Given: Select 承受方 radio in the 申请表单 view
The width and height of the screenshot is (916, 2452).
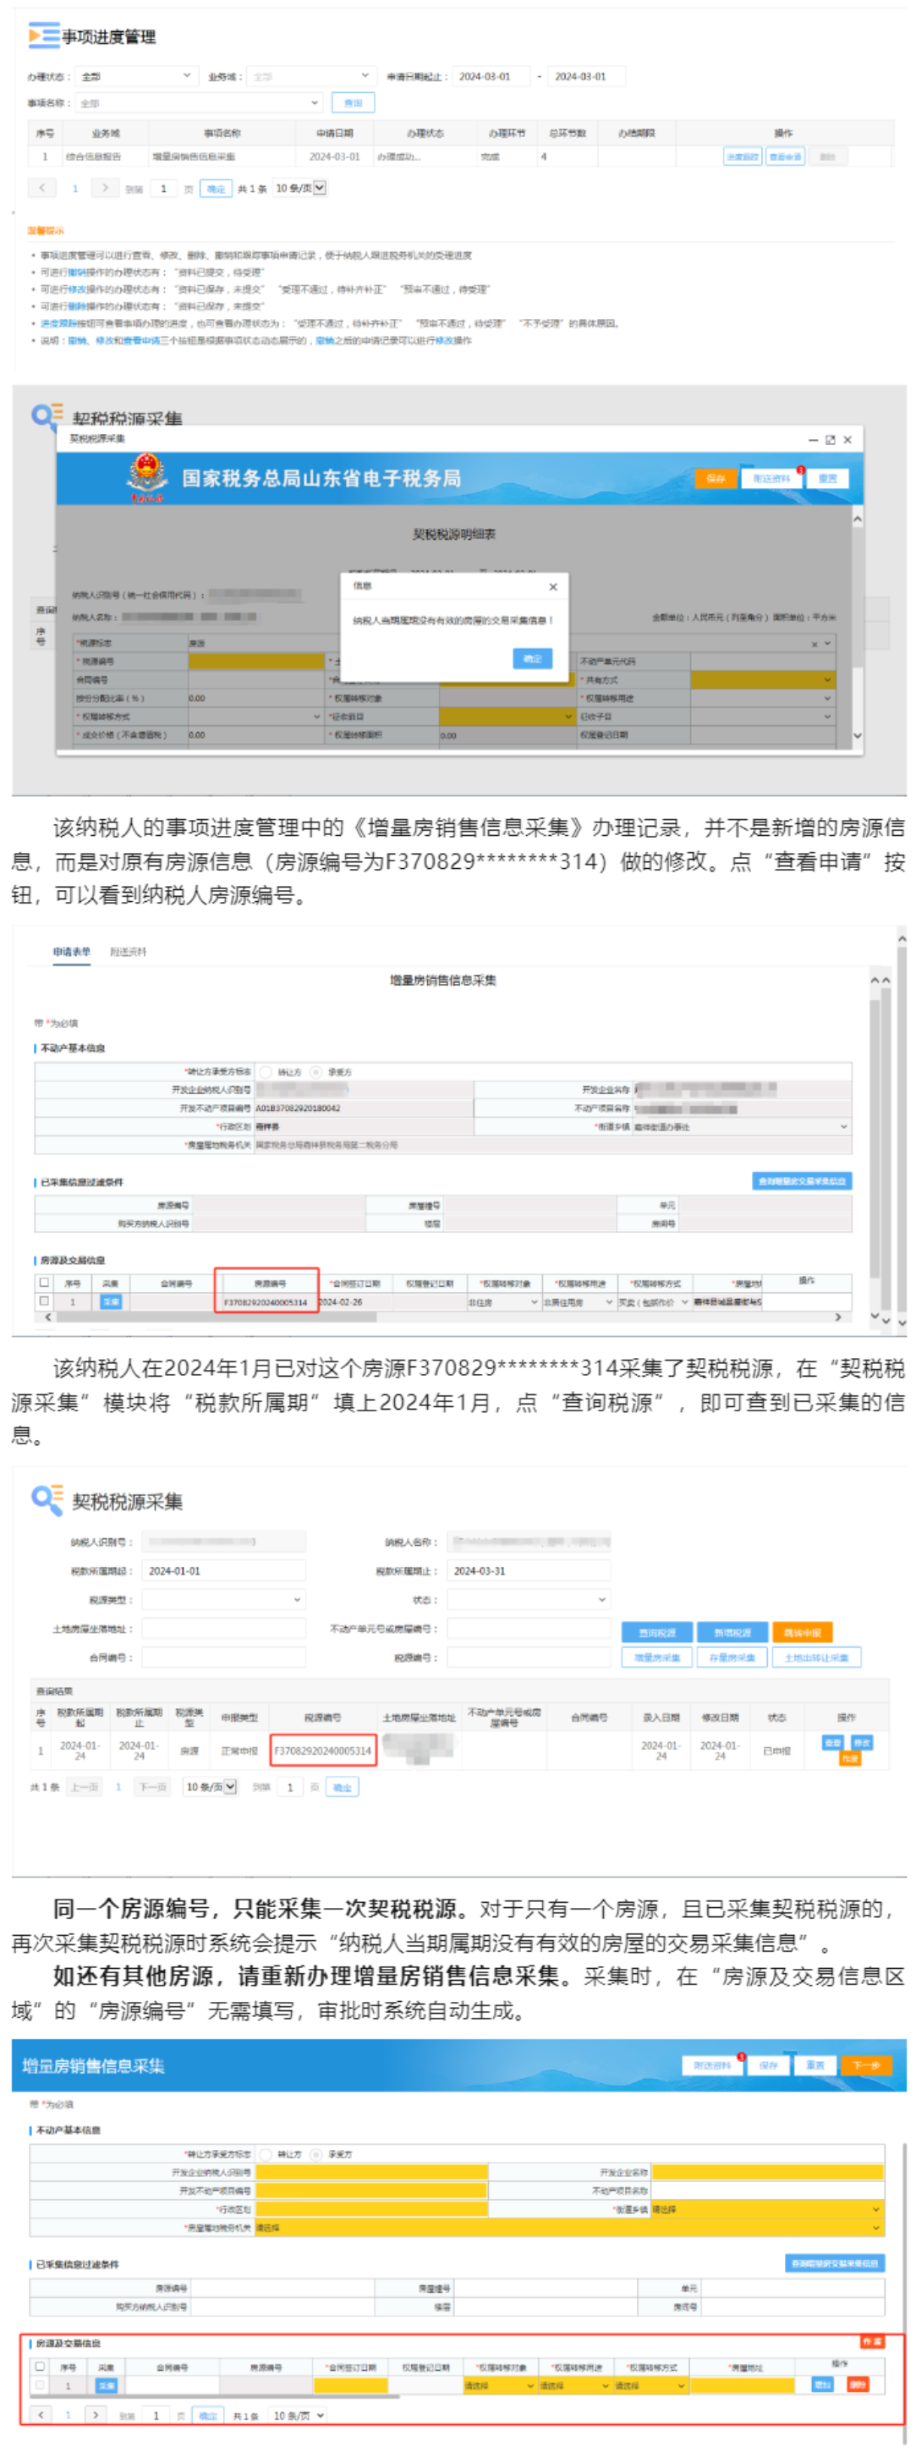Looking at the screenshot, I should coord(315,1072).
